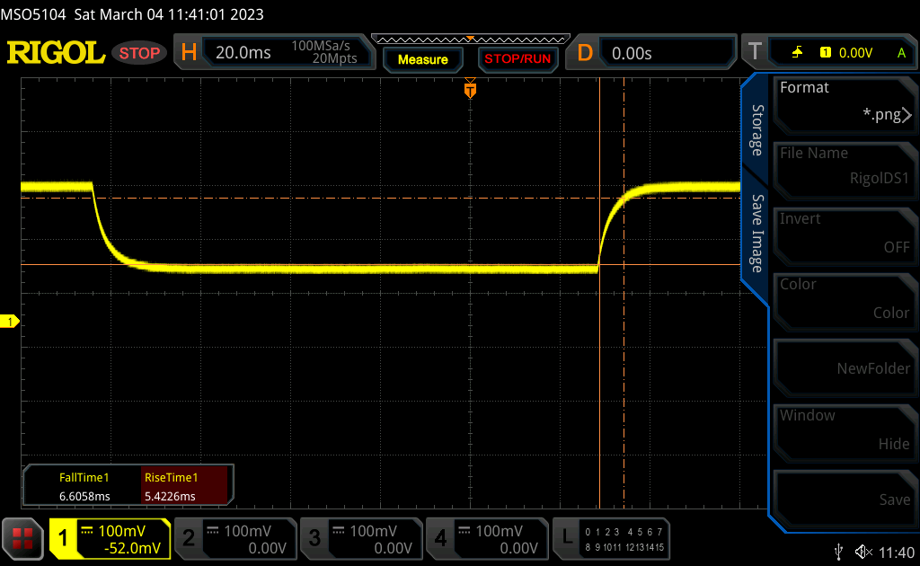Click the orange trigger position marker
The width and height of the screenshot is (920, 566).
tap(469, 90)
